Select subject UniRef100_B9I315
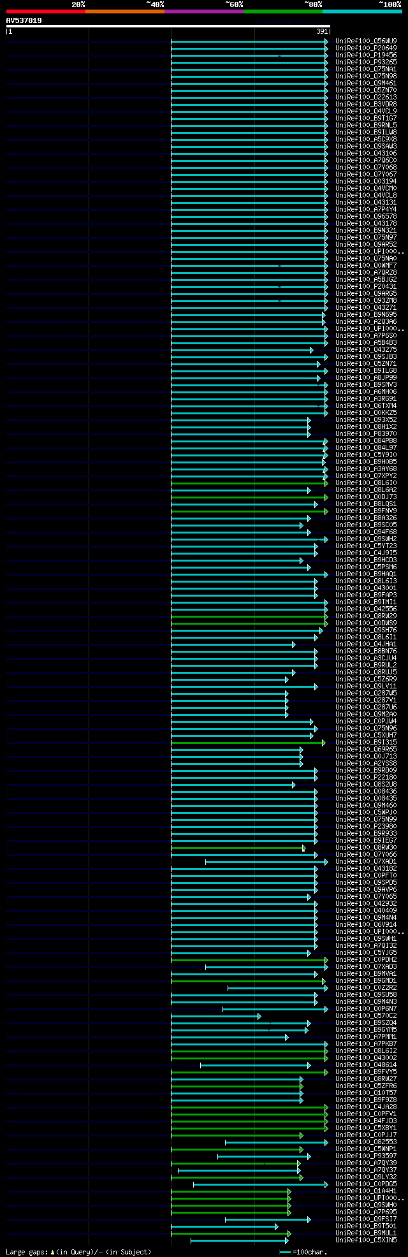Screen dimensions: 408x1257 click(366, 742)
